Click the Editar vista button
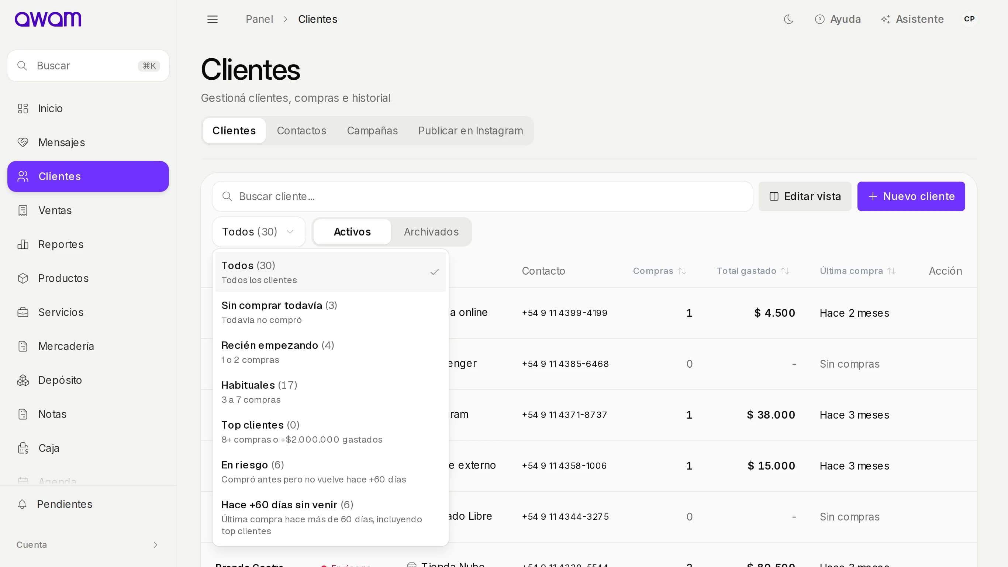Viewport: 1008px width, 567px height. (805, 196)
